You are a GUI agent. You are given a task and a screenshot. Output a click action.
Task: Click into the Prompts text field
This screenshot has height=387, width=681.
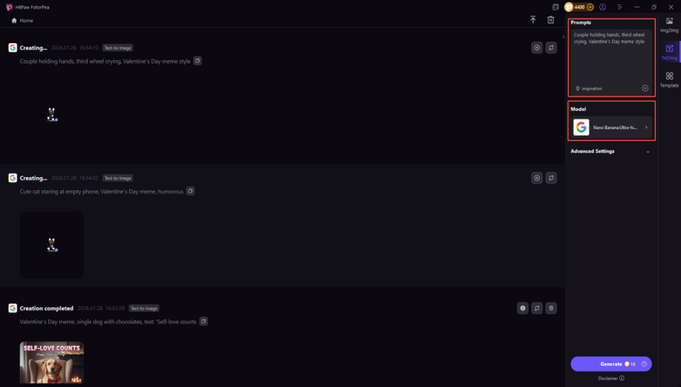(x=610, y=56)
